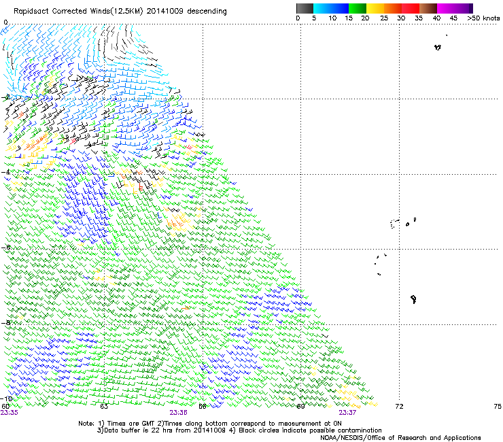
Task: Click the 'Note: 1) Times are GMT' line
Action: pos(210,424)
